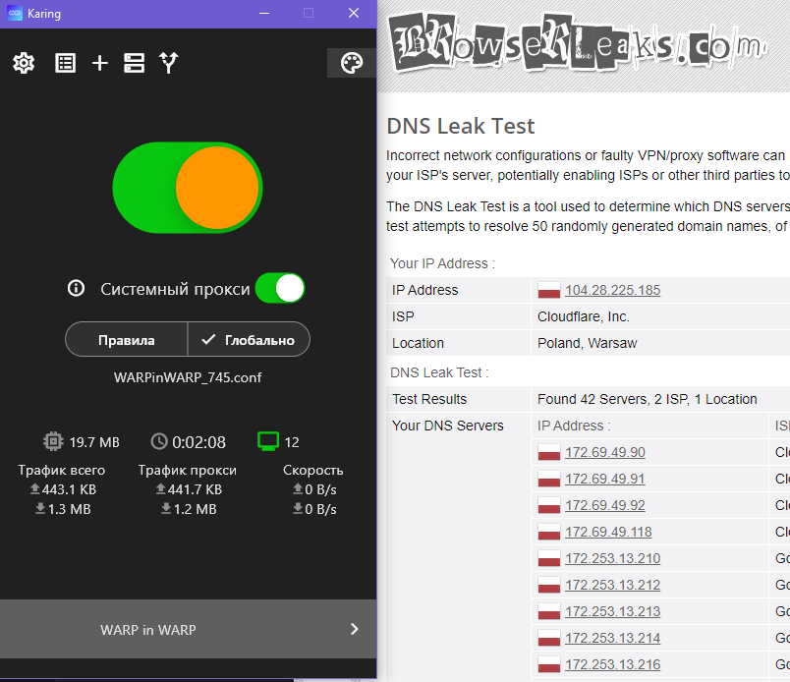Open the server list icon in Karing

[x=134, y=63]
